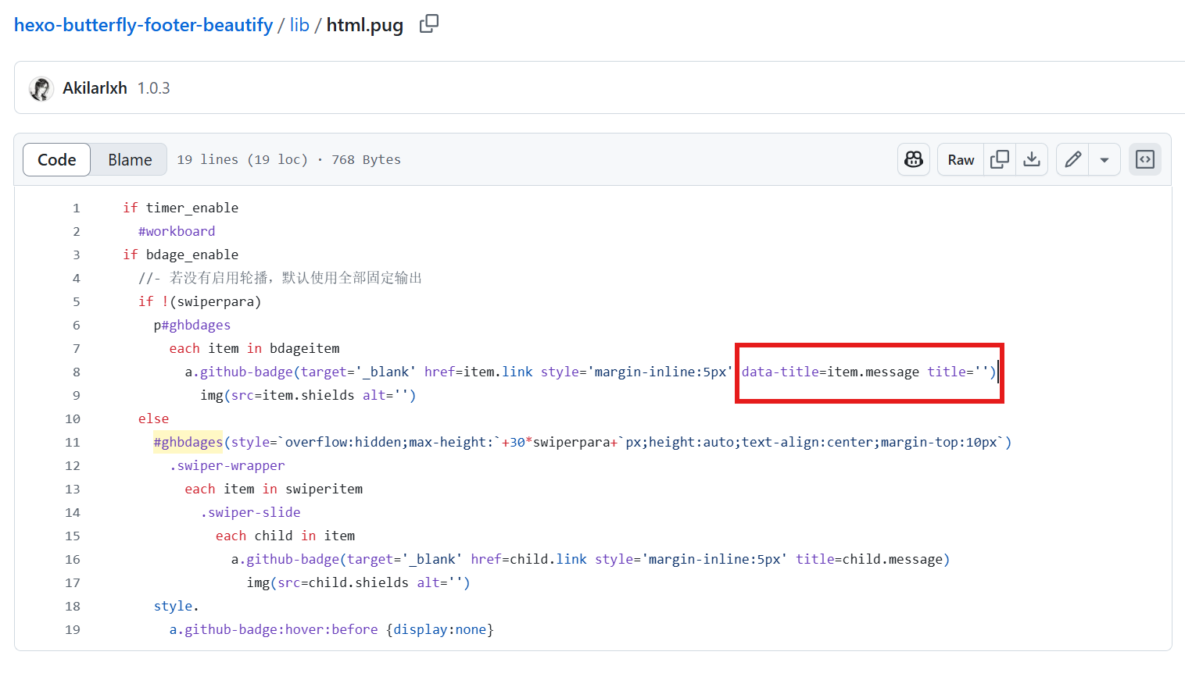
Task: Open the 1.0.3 commit message
Action: point(154,88)
